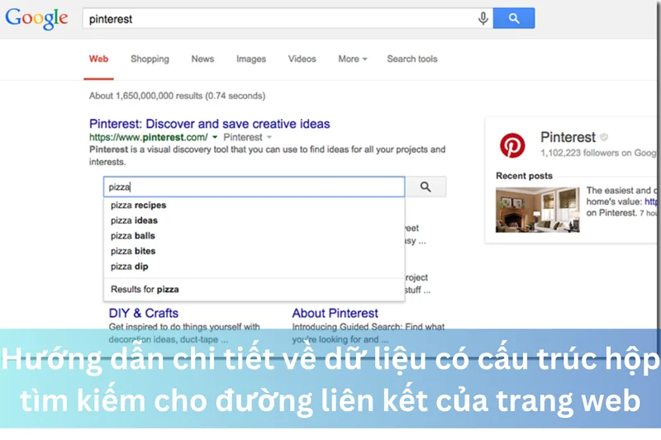Click the '1,102,223 followers' text
Image resolution: width=661 pixels, height=440 pixels.
coord(598,153)
